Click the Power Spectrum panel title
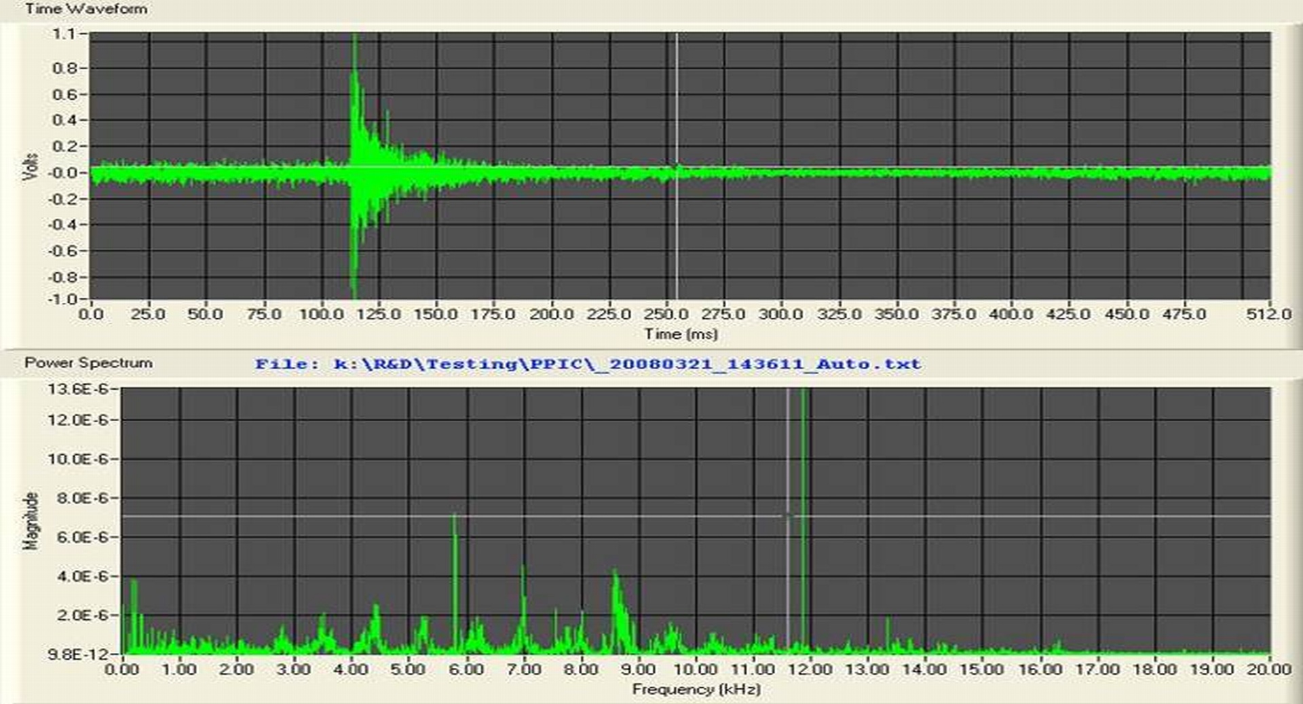The height and width of the screenshot is (704, 1303). 88,363
